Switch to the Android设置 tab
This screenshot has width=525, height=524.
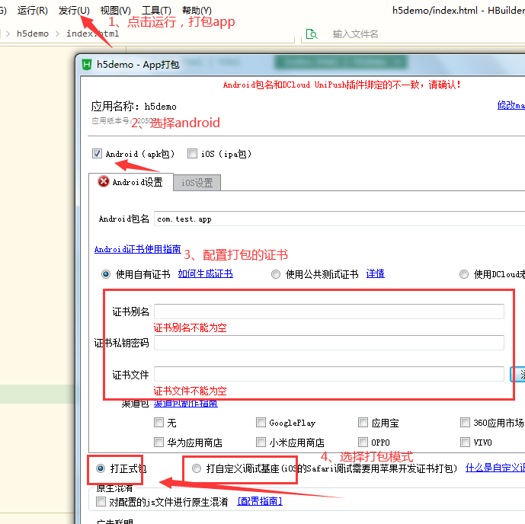[131, 182]
